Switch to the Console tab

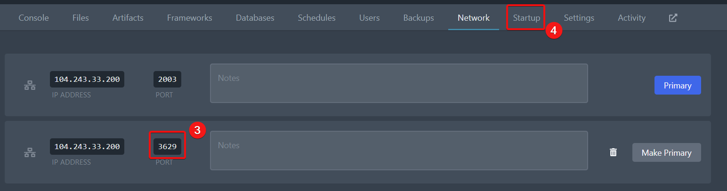click(x=33, y=18)
